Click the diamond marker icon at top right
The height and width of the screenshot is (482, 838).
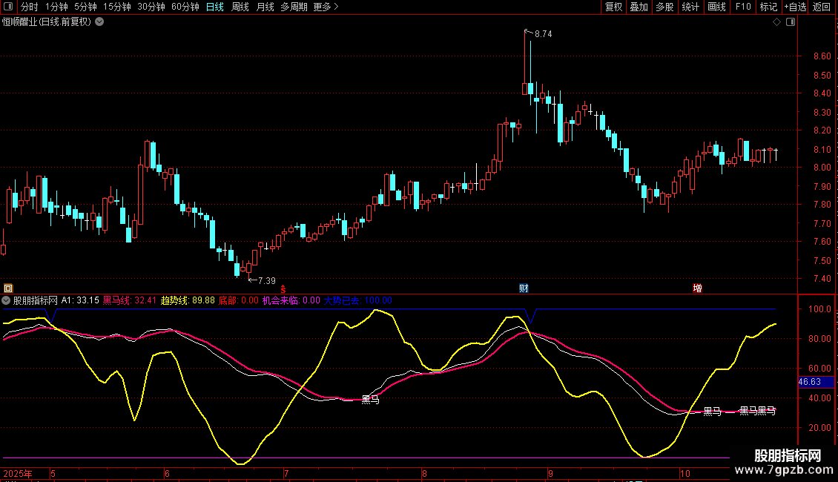pyautogui.click(x=776, y=22)
